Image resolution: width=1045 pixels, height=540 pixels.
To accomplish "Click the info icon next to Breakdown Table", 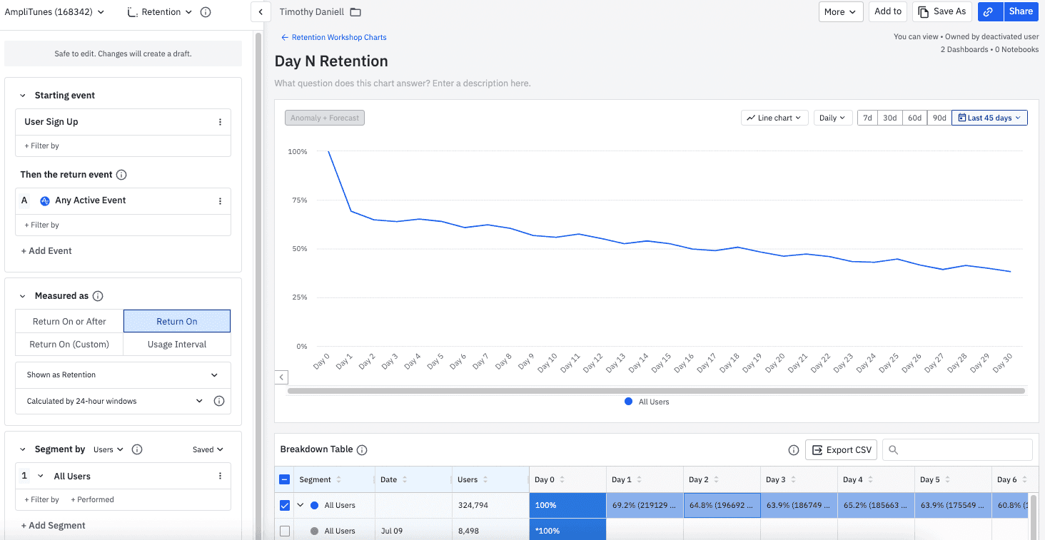I will (x=362, y=449).
